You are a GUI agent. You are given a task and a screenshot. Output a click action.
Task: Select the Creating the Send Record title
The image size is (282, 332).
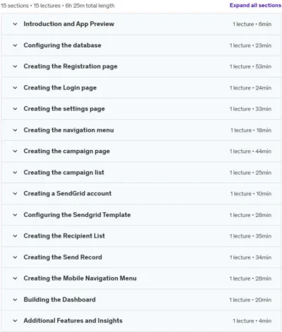63,257
